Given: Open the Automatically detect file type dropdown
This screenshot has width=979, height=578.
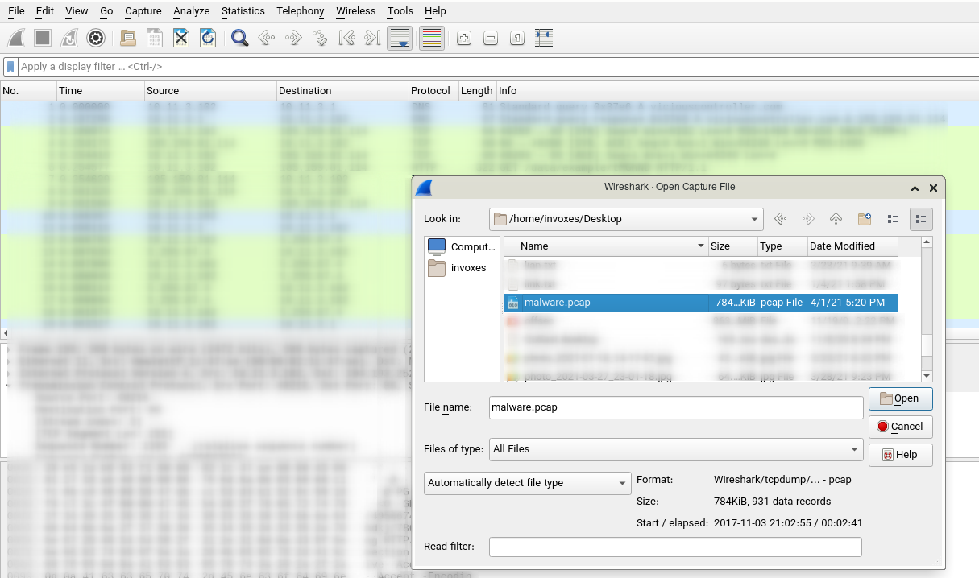Looking at the screenshot, I should pos(528,483).
